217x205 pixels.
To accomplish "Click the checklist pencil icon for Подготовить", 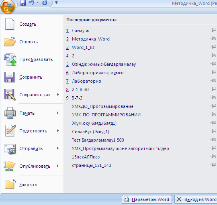I will click(10, 131).
